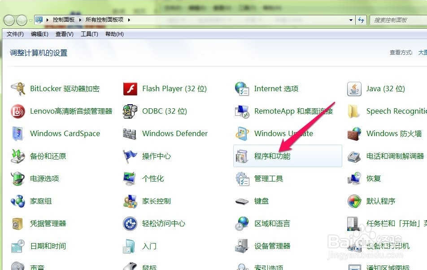This screenshot has height=270, width=427.
Task: Click the Windows Defender wall icon
Action: 130,134
